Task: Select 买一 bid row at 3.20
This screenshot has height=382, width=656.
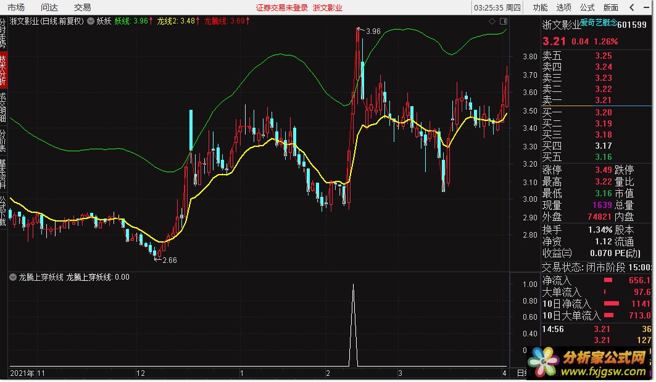Action: pyautogui.click(x=597, y=112)
